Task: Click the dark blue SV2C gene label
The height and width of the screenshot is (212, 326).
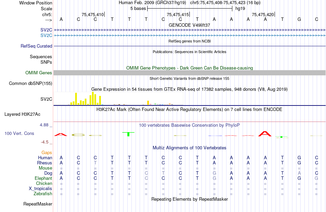Action: point(46,30)
